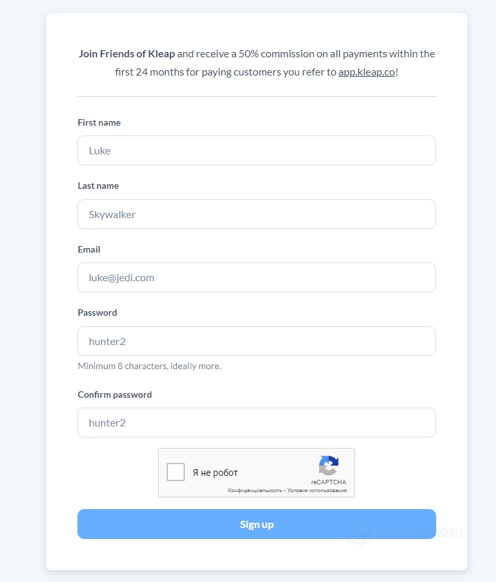This screenshot has height=582, width=496.
Task: Open the Условия использования terms link
Action: tap(316, 490)
